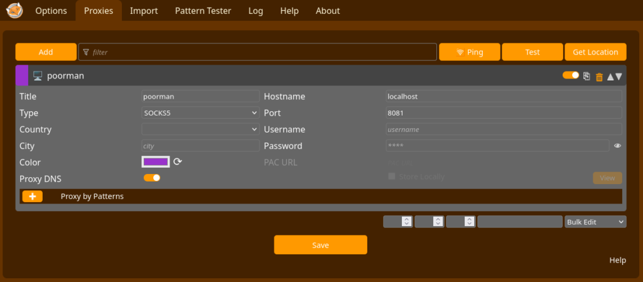Open the Bulk Edit dropdown
The image size is (643, 282).
tap(595, 222)
